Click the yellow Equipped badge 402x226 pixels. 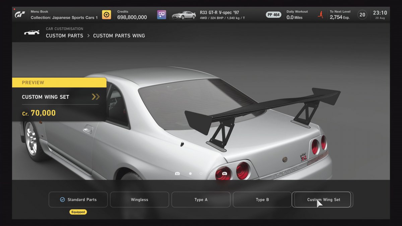[78, 212]
